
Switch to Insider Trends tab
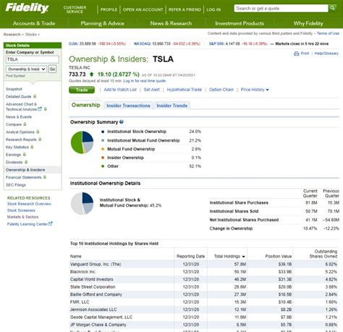tap(172, 106)
